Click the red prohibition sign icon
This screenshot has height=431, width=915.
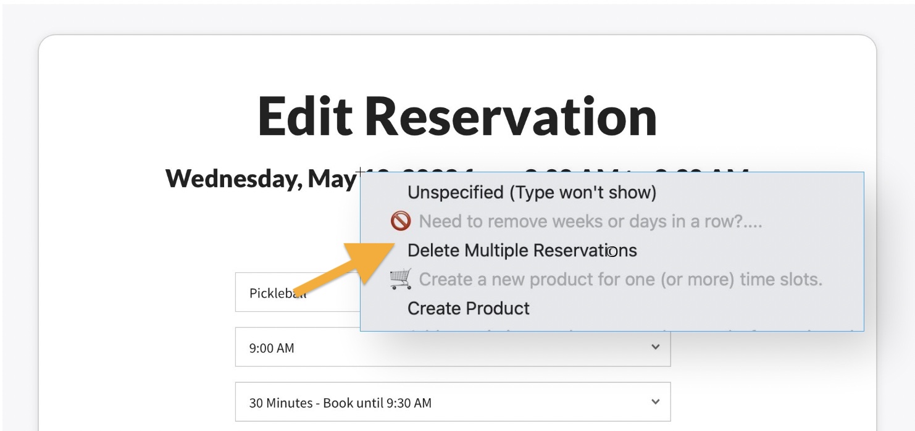point(401,220)
